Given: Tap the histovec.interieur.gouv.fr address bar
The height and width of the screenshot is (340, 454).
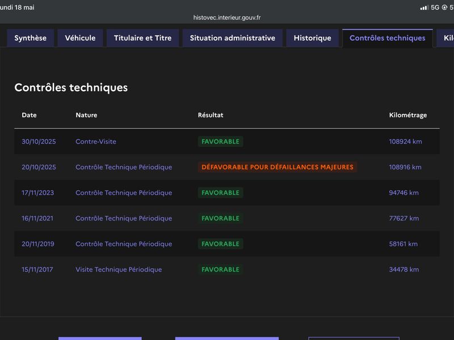Looking at the screenshot, I should [227, 18].
